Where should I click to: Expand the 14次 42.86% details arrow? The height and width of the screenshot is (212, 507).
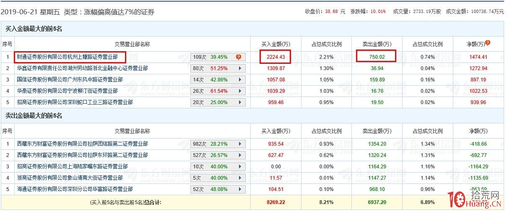[x=240, y=80]
